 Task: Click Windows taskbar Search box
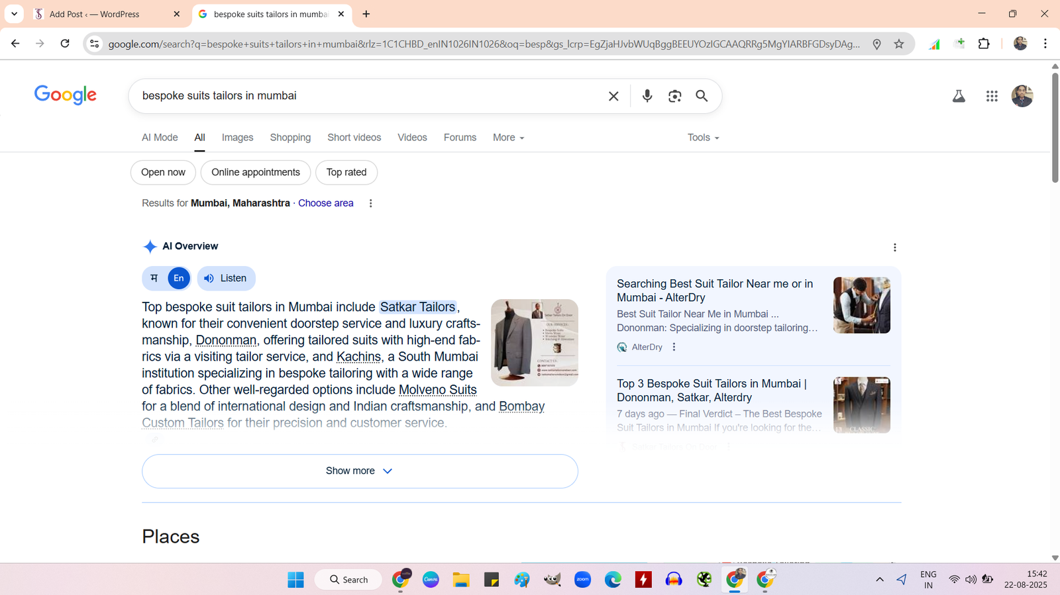348,580
